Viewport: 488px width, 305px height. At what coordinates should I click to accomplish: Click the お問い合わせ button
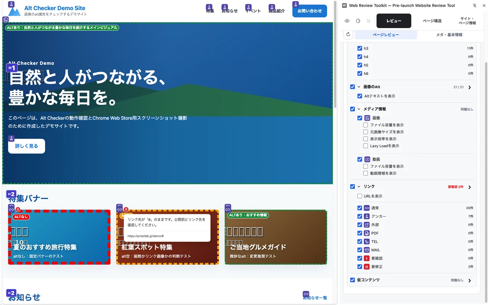click(x=310, y=11)
